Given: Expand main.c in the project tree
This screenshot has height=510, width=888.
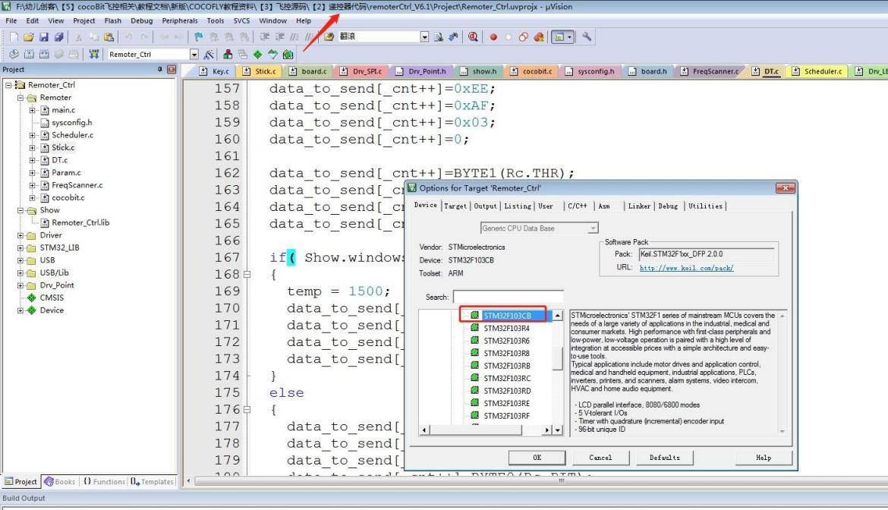Looking at the screenshot, I should [x=33, y=110].
